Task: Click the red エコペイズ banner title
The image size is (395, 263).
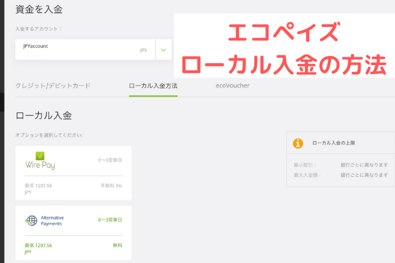Action: coord(285,33)
